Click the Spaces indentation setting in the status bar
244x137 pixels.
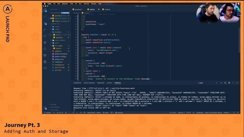(x=181, y=113)
